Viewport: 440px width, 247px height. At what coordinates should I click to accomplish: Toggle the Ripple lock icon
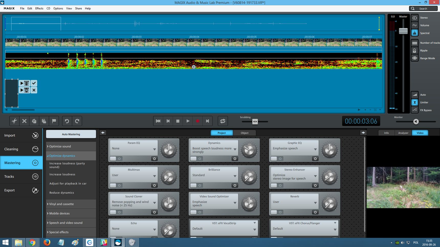[x=415, y=51]
